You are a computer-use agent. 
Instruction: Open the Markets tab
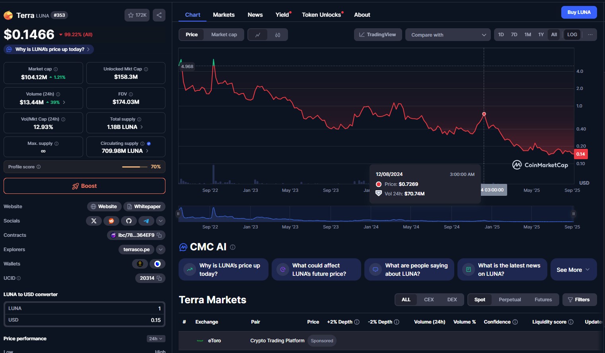pos(224,15)
